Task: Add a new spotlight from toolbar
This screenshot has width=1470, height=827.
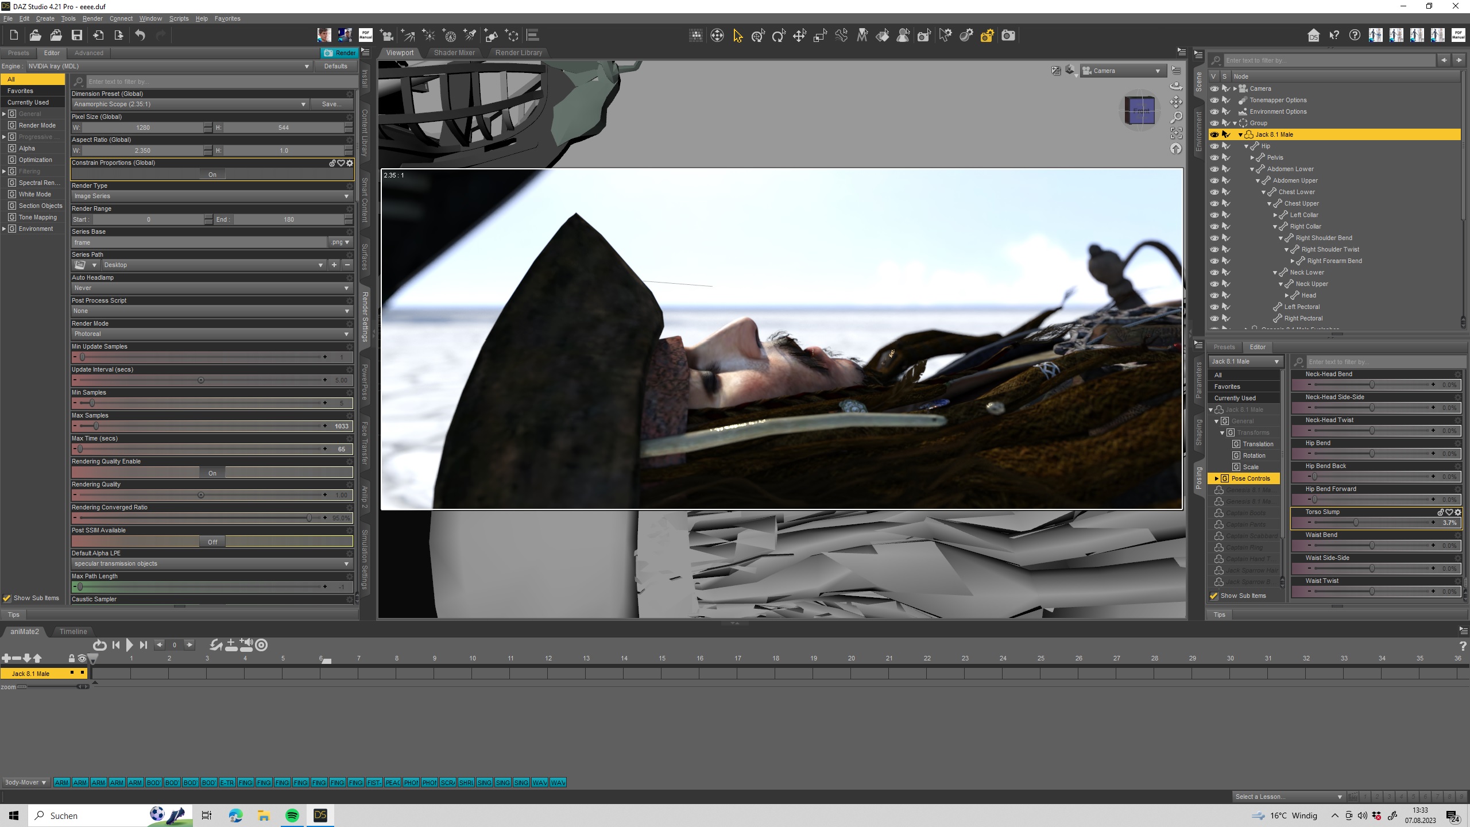Action: pos(470,36)
